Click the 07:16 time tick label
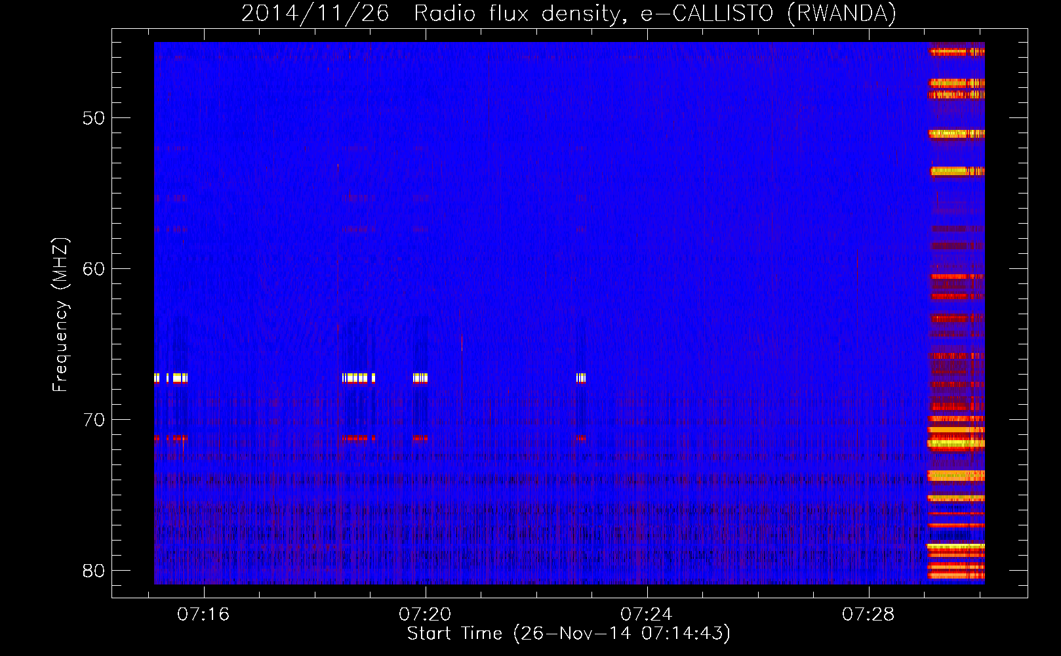 click(203, 615)
